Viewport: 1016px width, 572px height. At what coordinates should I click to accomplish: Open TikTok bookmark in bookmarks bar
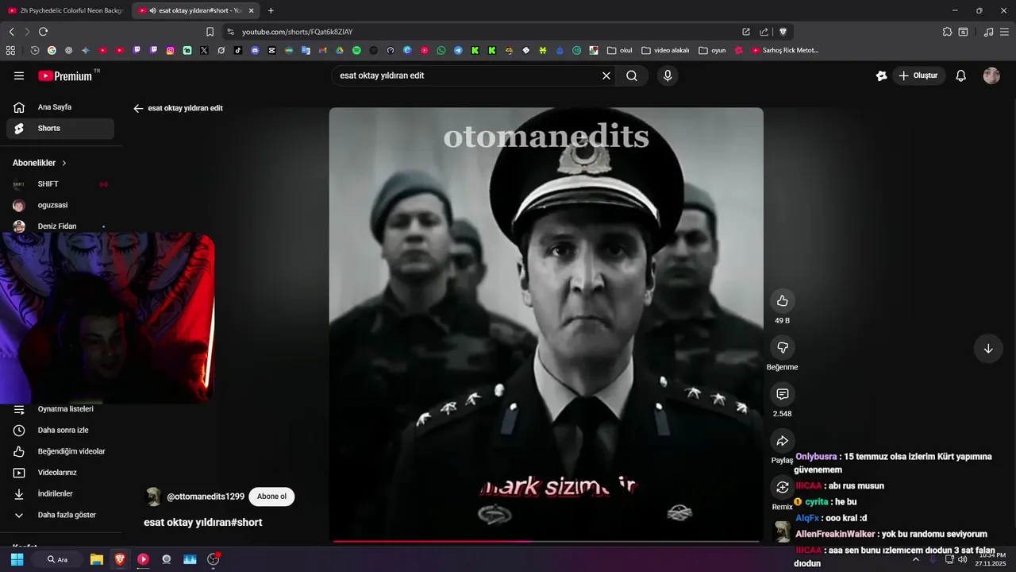tap(238, 50)
